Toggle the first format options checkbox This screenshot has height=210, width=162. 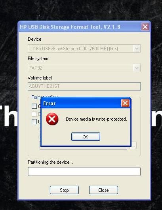(34, 106)
